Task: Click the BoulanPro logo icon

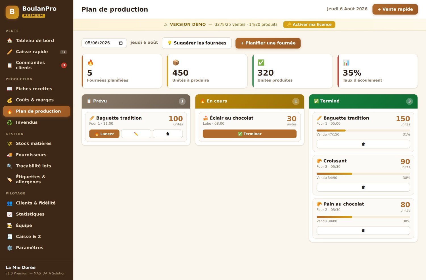Action: point(12,12)
